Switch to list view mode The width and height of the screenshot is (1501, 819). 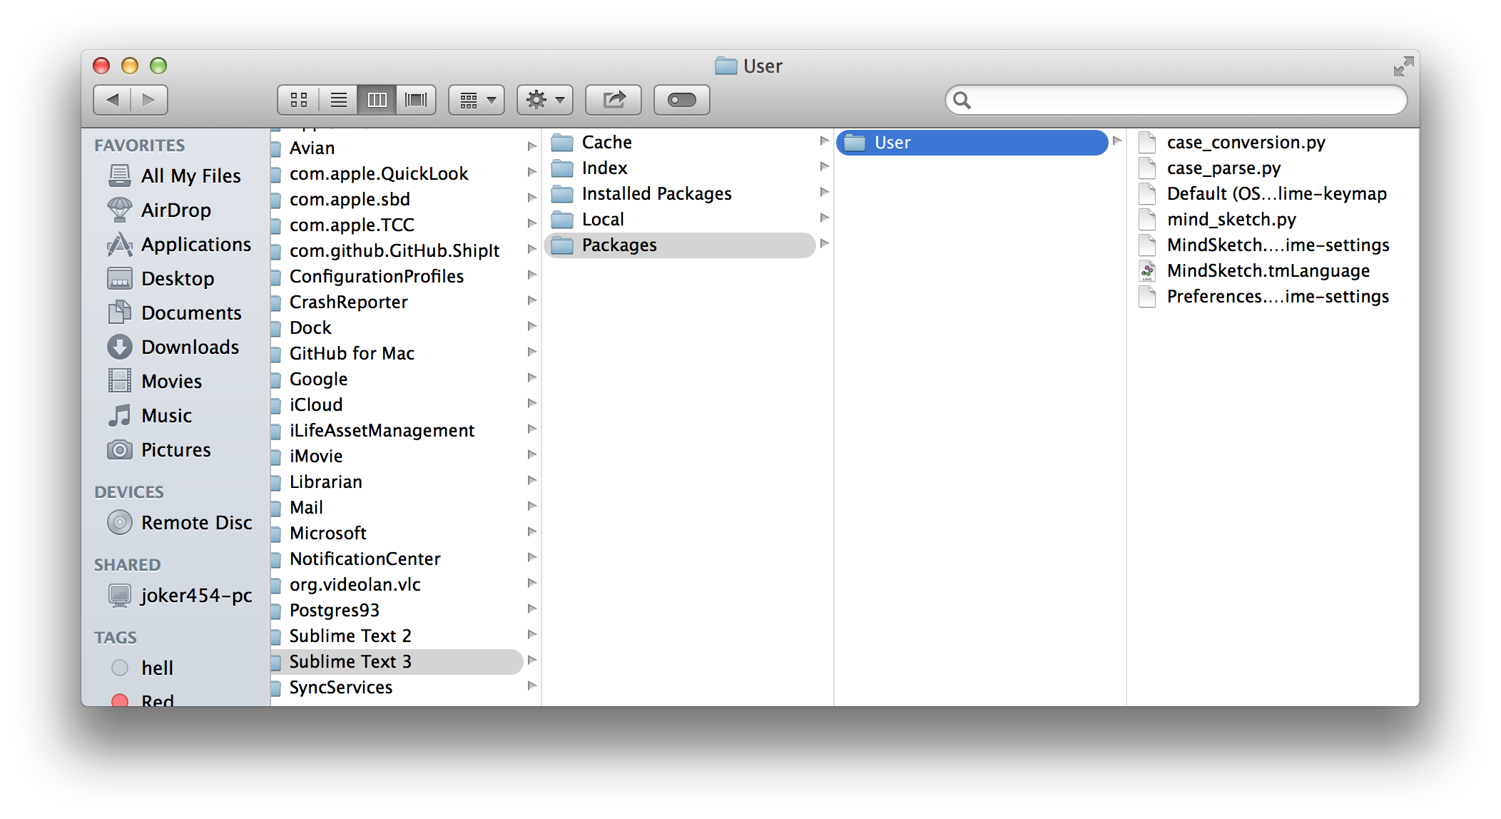[x=338, y=100]
